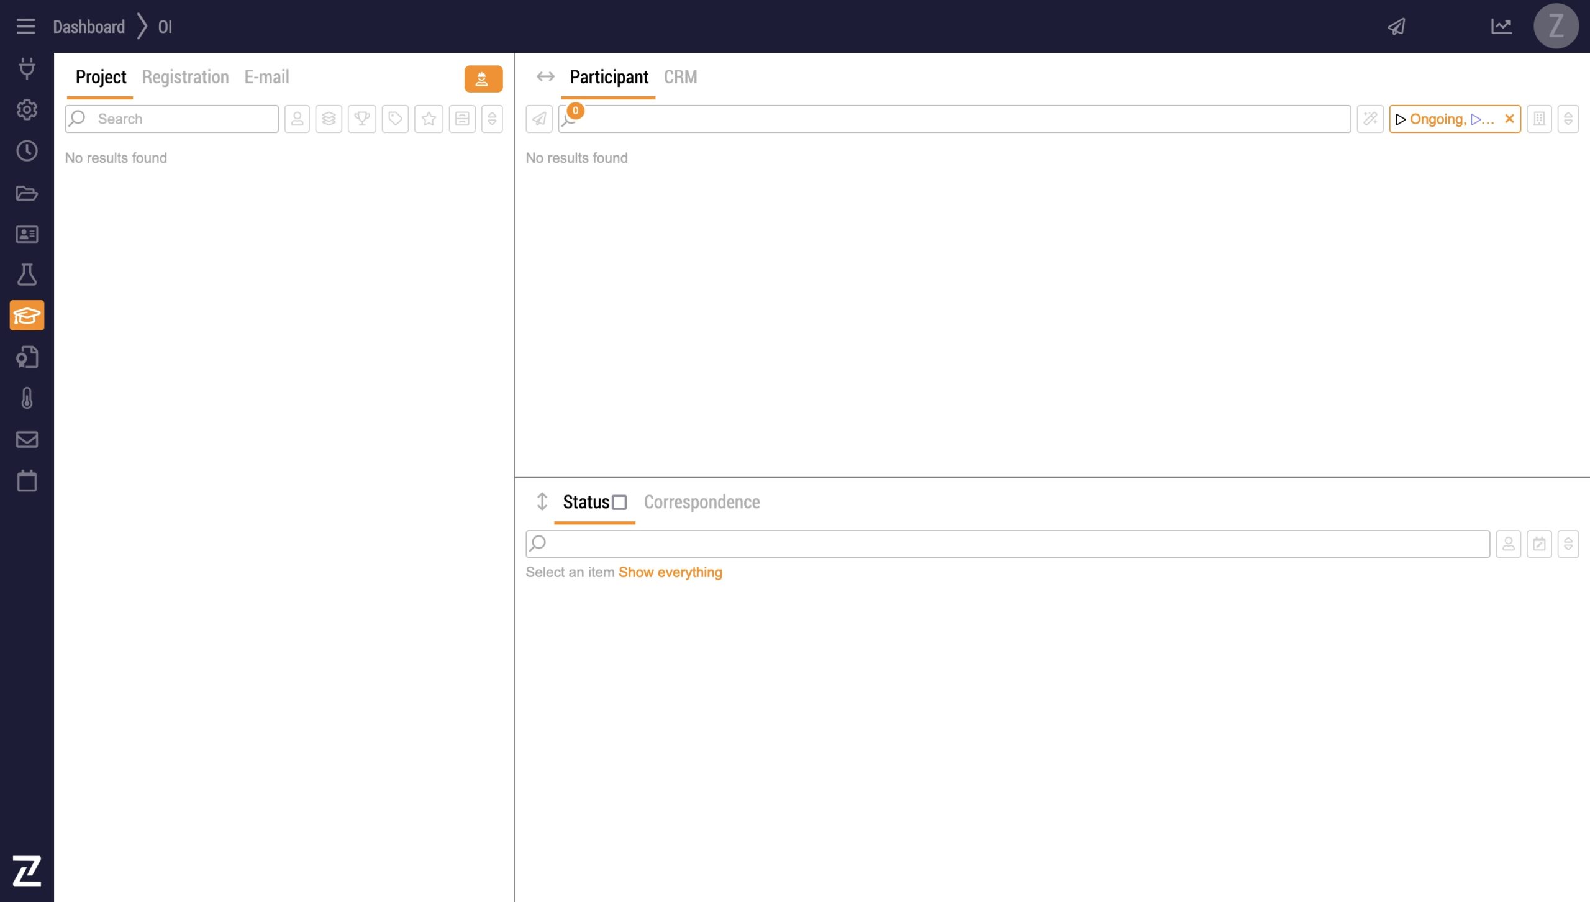Toggle the orange user filter button
This screenshot has height=902, width=1590.
pyautogui.click(x=483, y=79)
